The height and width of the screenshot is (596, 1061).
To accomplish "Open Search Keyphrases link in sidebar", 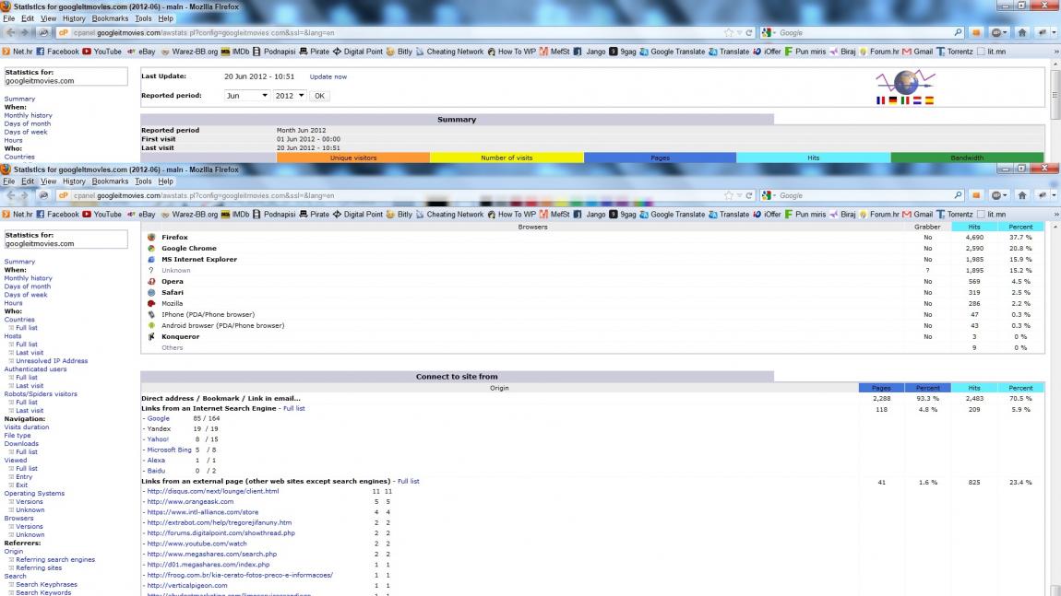I will click(47, 585).
